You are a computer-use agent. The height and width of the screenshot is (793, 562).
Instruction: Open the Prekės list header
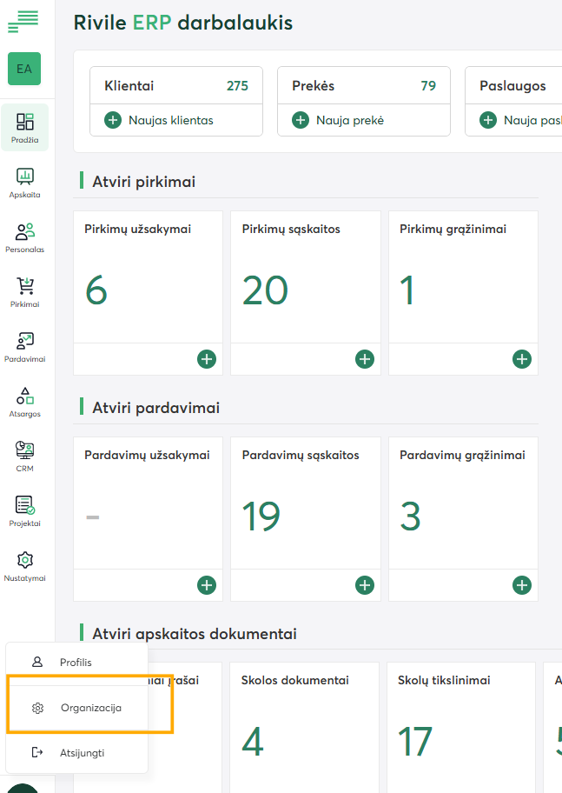pos(364,85)
